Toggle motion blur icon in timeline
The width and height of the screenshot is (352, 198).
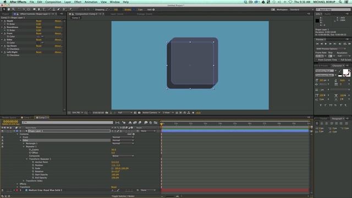[140, 123]
